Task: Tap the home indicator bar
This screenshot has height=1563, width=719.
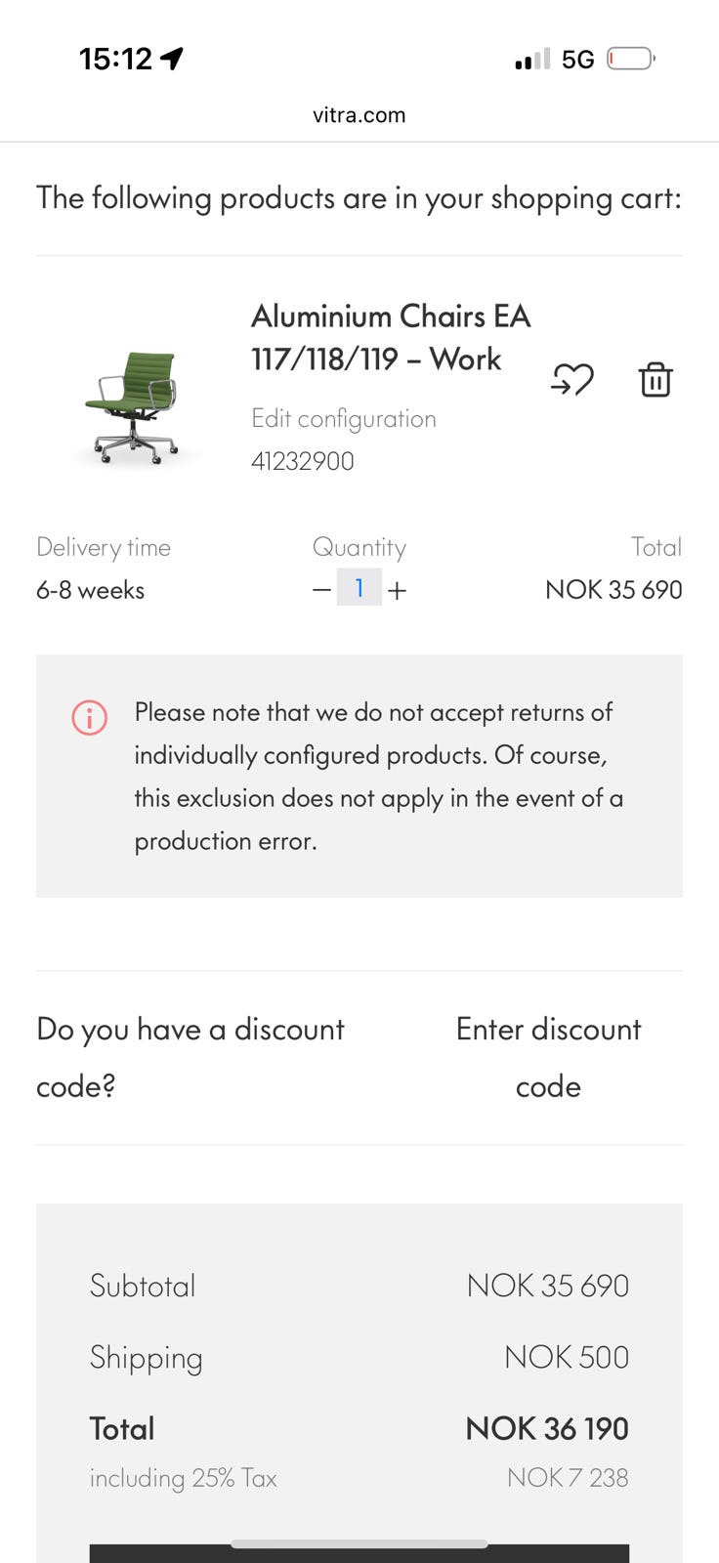Action: click(x=359, y=1543)
